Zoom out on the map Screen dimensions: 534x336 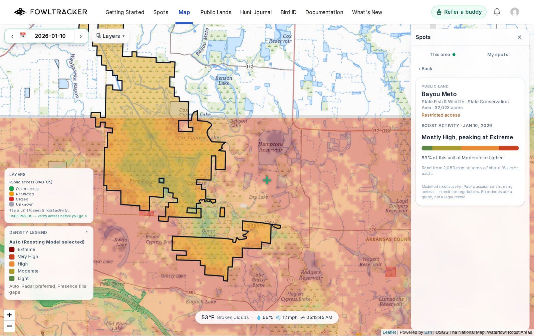9,326
